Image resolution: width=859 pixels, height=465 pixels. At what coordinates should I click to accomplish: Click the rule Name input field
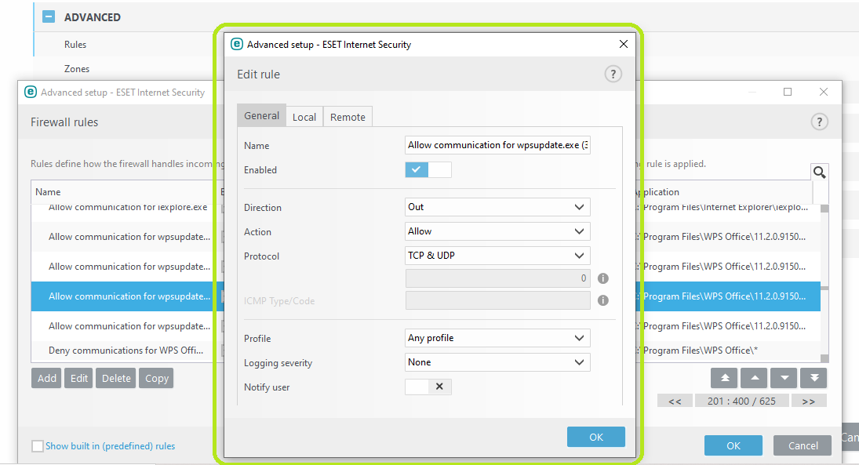(497, 145)
